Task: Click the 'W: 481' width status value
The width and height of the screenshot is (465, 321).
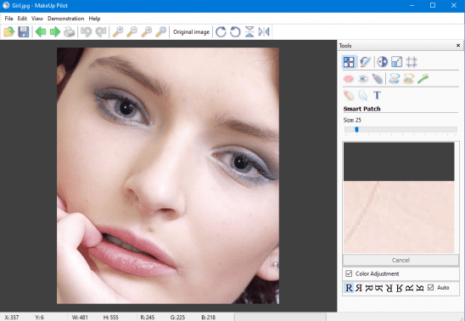Action: (x=80, y=318)
